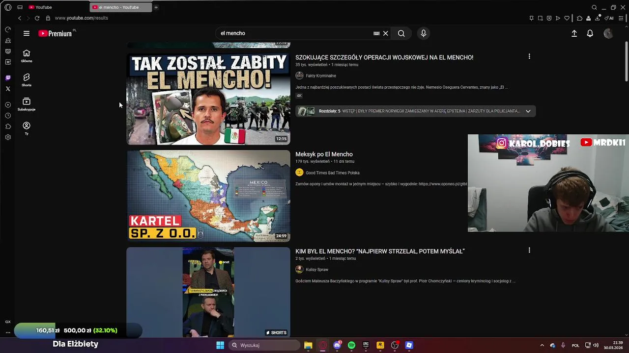This screenshot has height=353, width=629.
Task: Go back to previous page
Action: click(x=19, y=18)
